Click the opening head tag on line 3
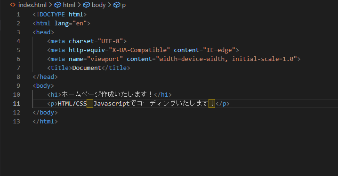 [x=43, y=32]
